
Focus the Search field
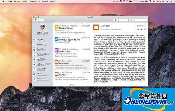pyautogui.click(x=133, y=20)
